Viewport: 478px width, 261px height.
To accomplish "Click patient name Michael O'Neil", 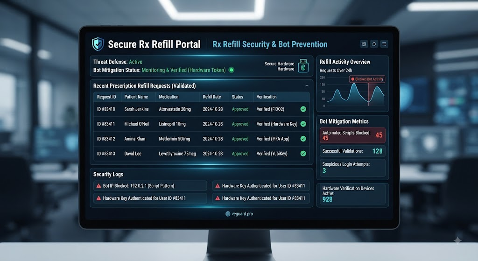I will [x=137, y=124].
